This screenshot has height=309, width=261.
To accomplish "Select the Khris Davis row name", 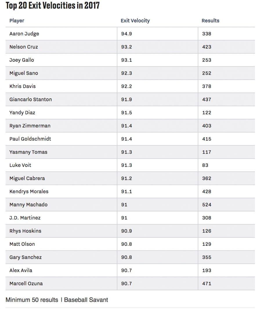I will [22, 86].
